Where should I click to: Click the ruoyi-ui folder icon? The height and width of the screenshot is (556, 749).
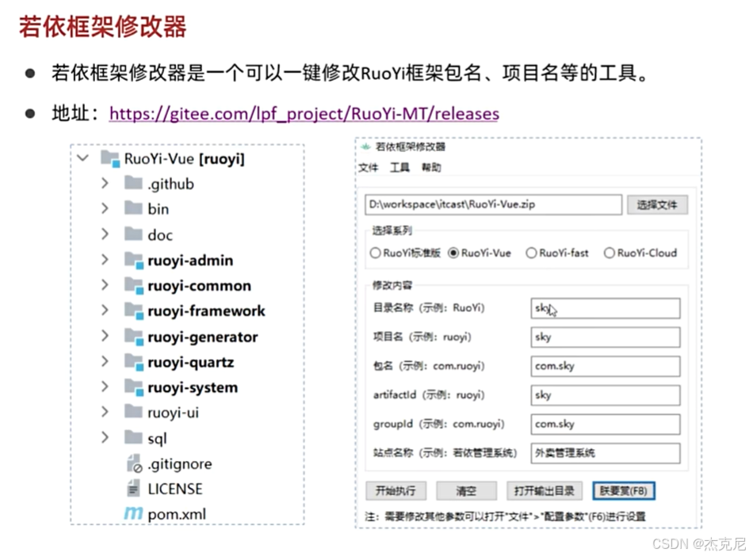pyautogui.click(x=133, y=411)
